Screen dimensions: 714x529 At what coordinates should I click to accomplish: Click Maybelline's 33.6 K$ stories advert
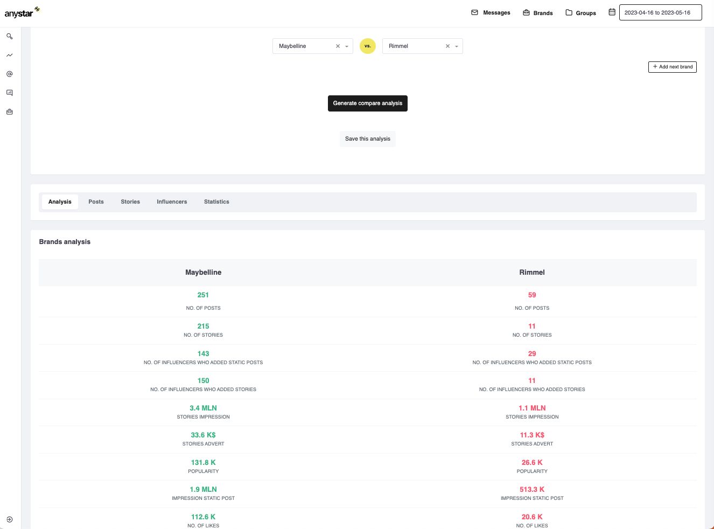coord(203,435)
